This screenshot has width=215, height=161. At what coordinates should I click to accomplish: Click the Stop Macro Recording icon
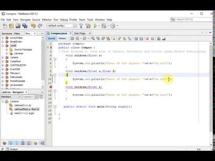(152, 38)
